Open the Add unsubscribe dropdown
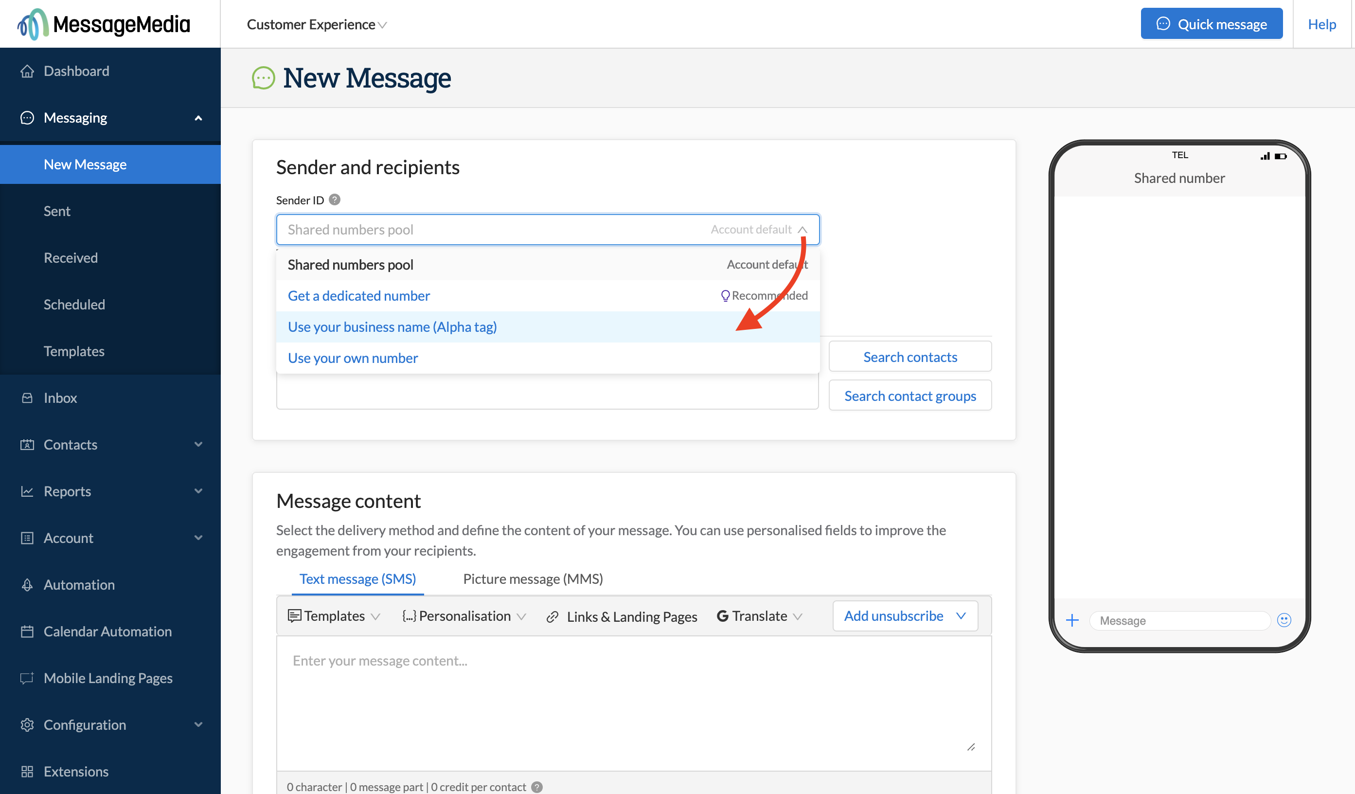The image size is (1355, 794). (906, 616)
